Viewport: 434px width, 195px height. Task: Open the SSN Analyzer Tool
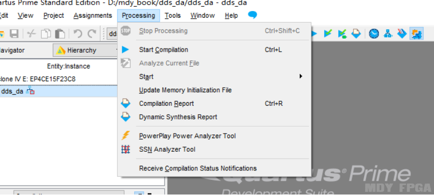coord(167,150)
